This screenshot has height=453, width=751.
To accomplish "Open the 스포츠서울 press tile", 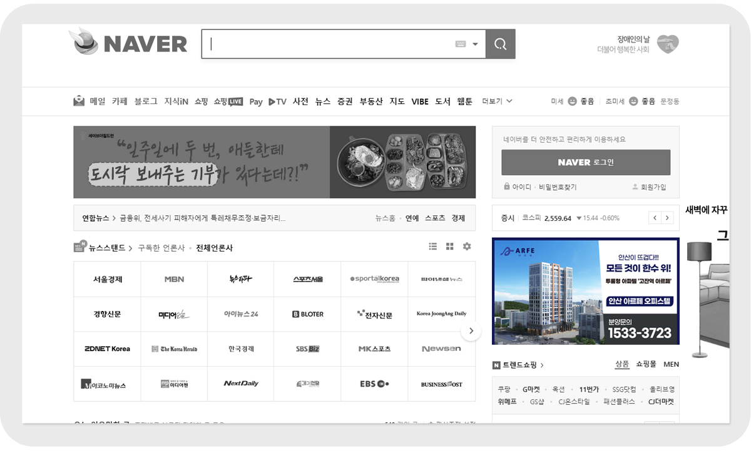I will click(x=308, y=279).
